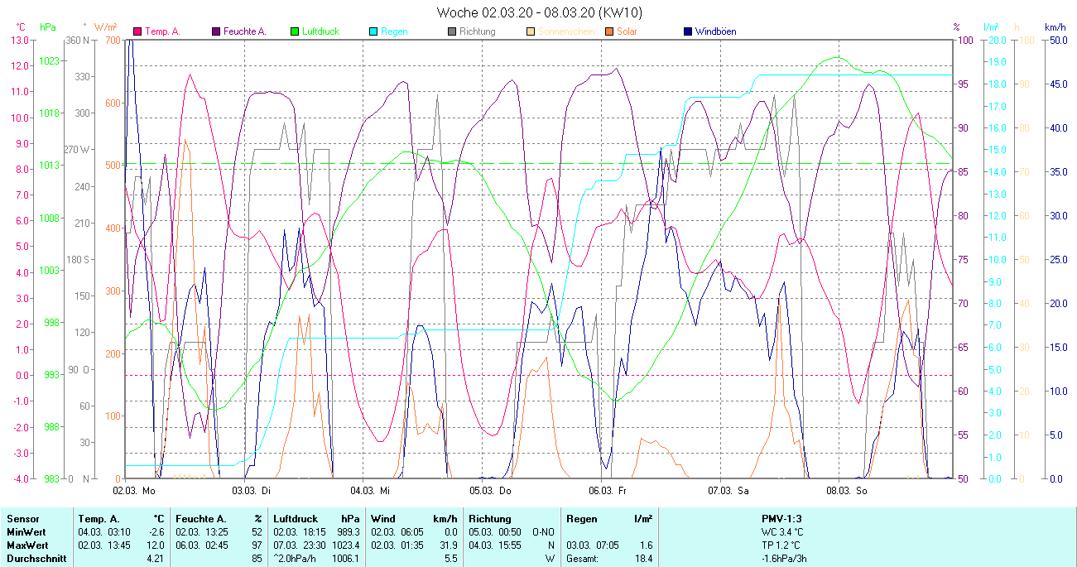
Task: Click the '°C' axis unit at top left
Action: tap(21, 27)
